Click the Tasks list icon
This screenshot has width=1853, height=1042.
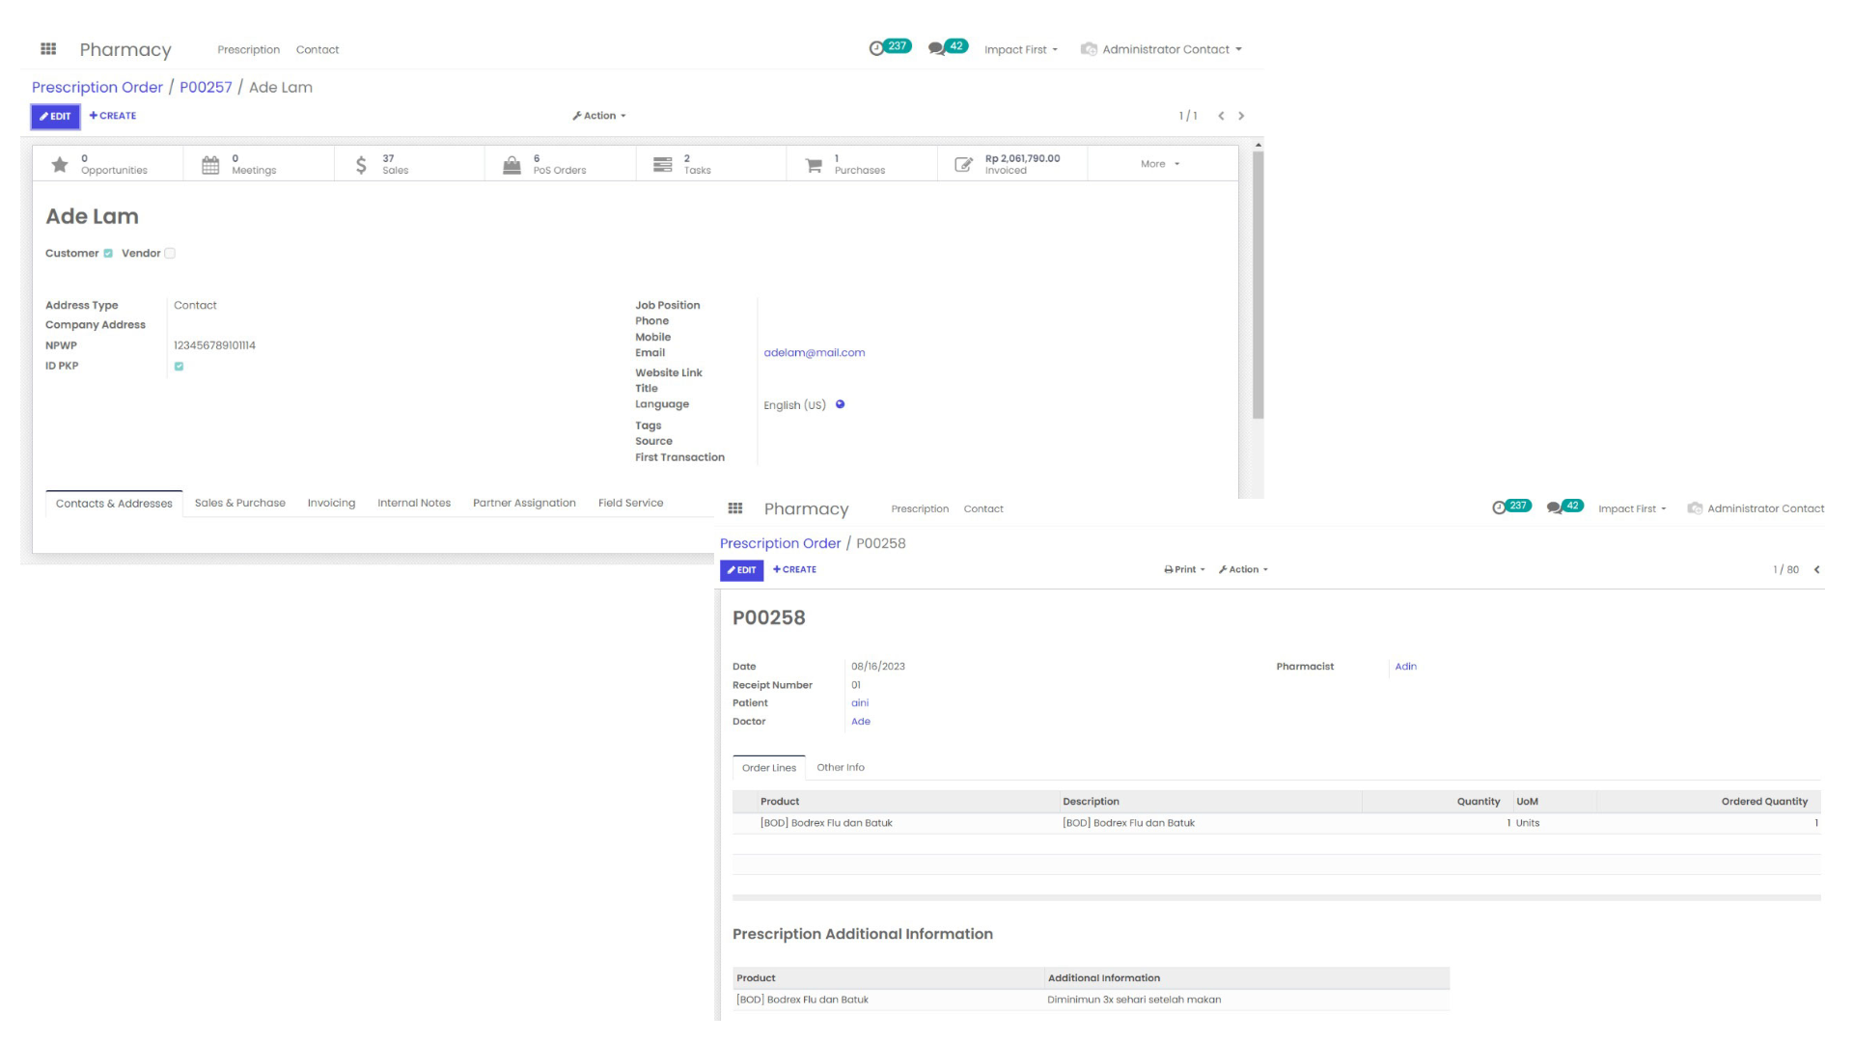[662, 165]
